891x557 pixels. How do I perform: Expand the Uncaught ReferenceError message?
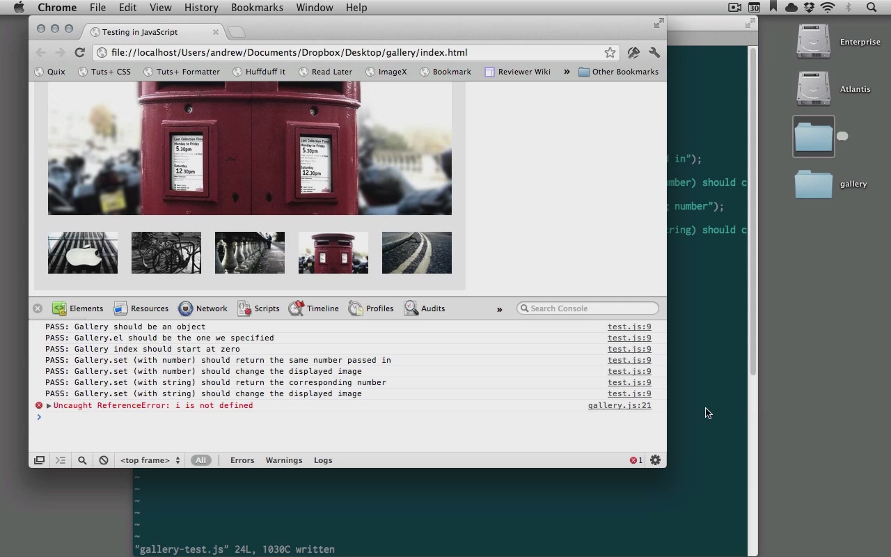point(49,405)
